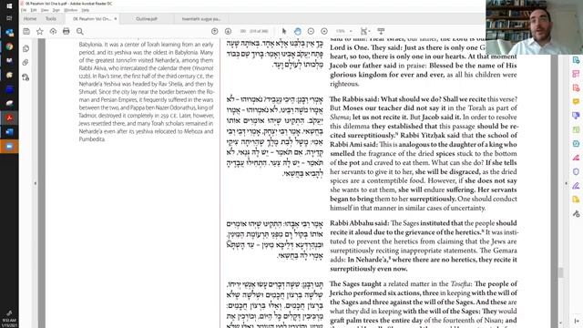Viewport: 583px width, 328px height.
Task: Choose the Selection arrow tool
Action: (x=284, y=31)
